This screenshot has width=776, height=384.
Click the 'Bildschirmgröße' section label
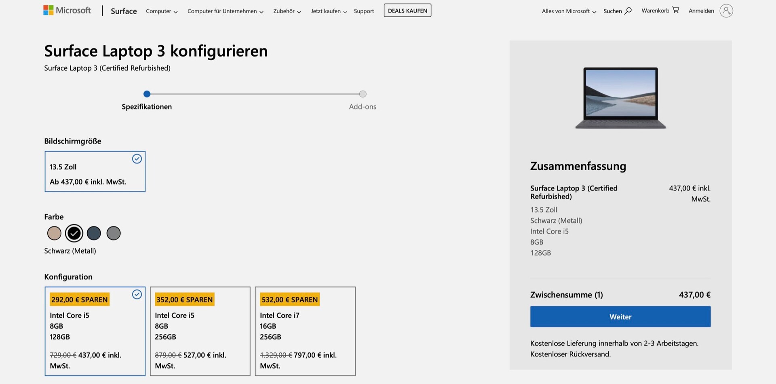tap(73, 141)
